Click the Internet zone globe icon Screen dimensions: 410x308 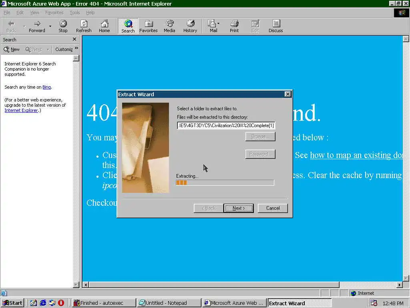pyautogui.click(x=354, y=293)
